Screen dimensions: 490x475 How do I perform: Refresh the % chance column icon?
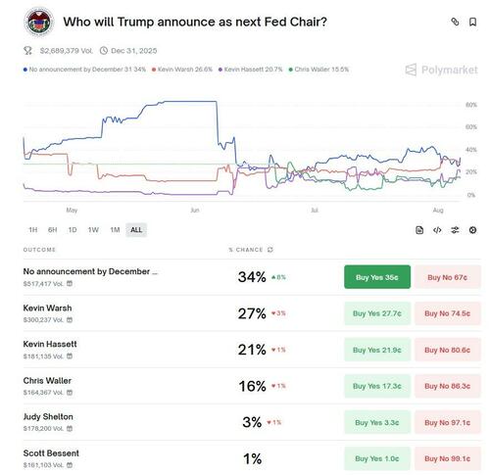click(x=270, y=250)
